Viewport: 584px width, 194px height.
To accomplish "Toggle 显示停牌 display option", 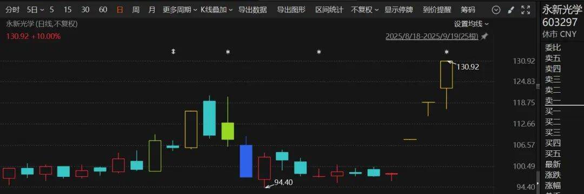I will coord(399,10).
